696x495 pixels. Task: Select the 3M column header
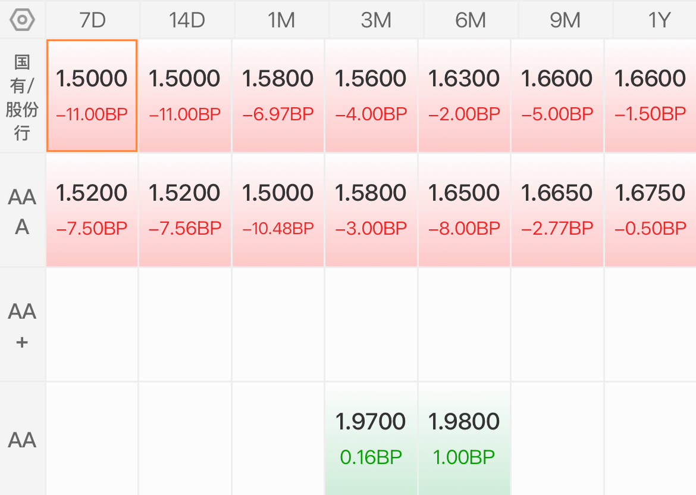(x=376, y=20)
